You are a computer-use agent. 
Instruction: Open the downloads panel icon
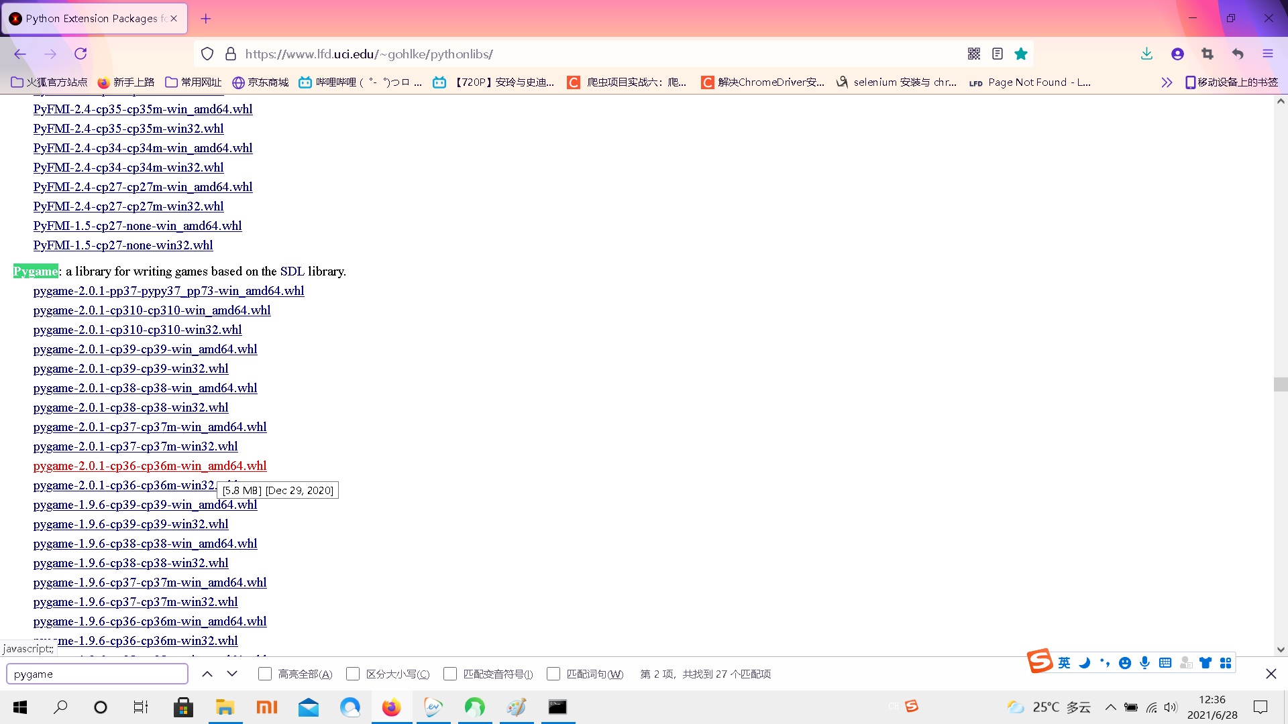1146,54
